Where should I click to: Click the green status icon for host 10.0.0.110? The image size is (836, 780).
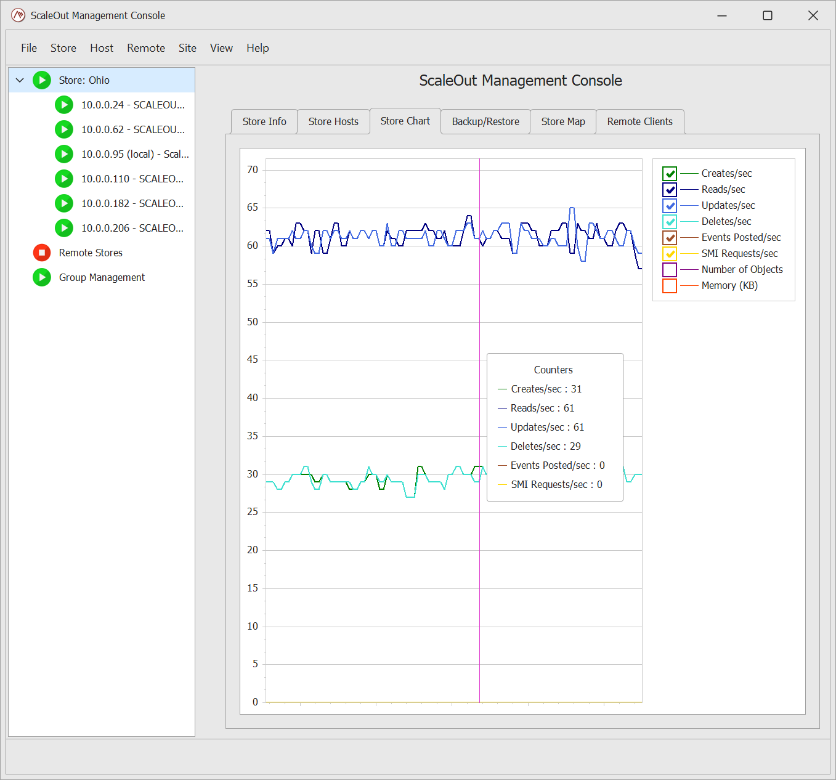pyautogui.click(x=64, y=179)
